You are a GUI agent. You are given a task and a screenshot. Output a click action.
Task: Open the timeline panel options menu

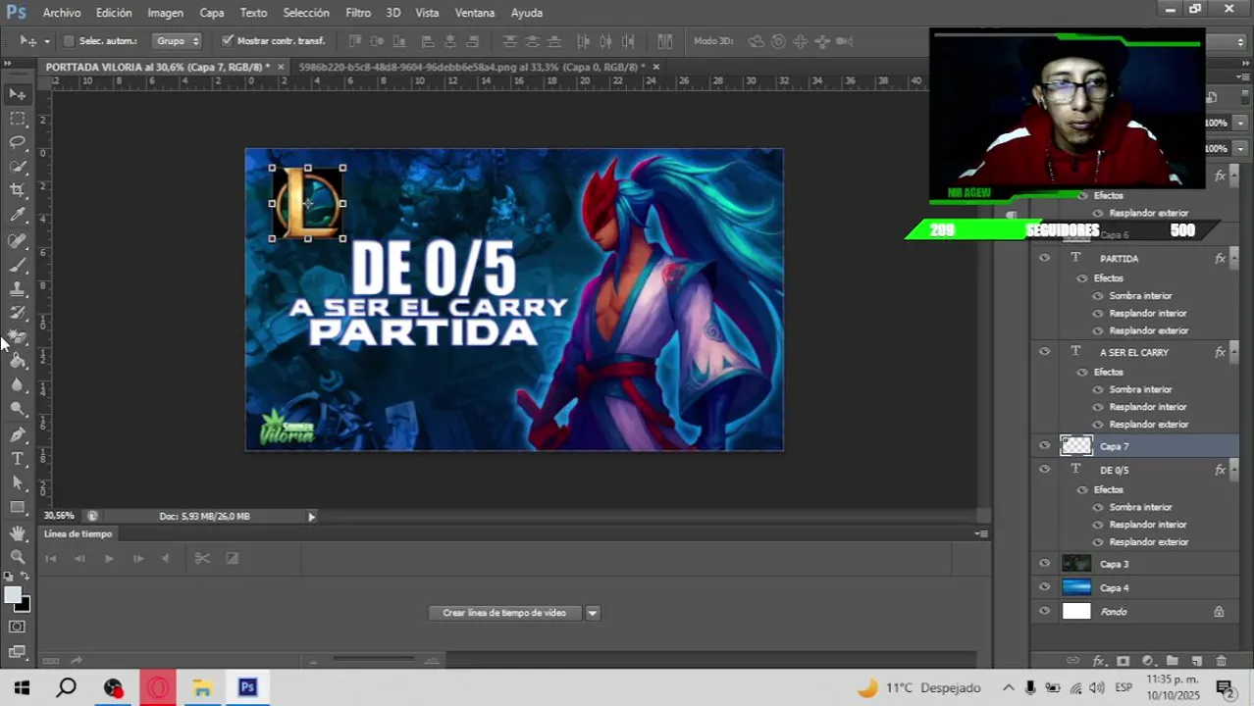981,533
